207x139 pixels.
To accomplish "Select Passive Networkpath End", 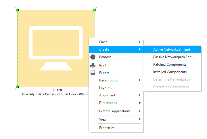I will coord(172,57).
